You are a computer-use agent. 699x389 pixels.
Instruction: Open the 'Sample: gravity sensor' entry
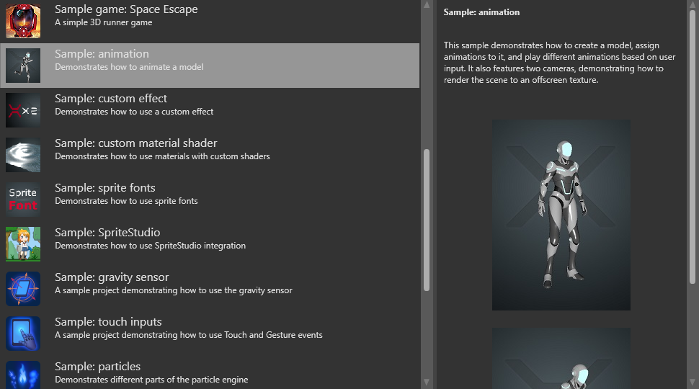112,277
